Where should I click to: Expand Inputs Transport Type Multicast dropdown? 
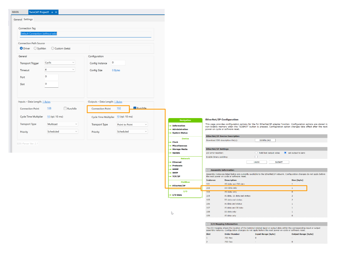(62, 124)
